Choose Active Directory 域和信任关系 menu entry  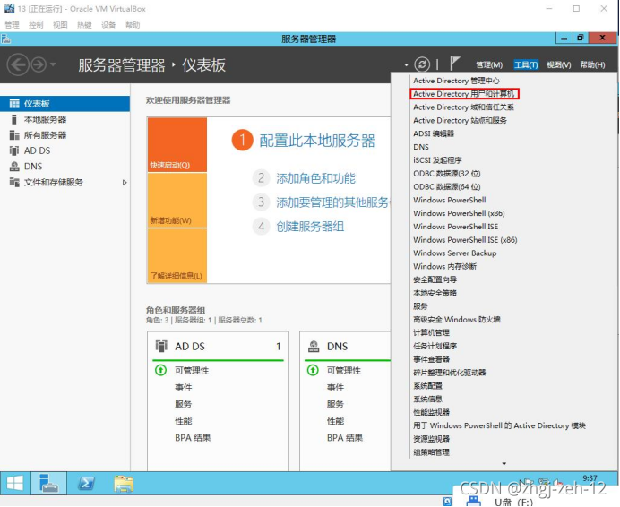[463, 107]
